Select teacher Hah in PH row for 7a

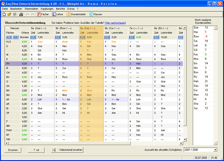(x=138, y=64)
